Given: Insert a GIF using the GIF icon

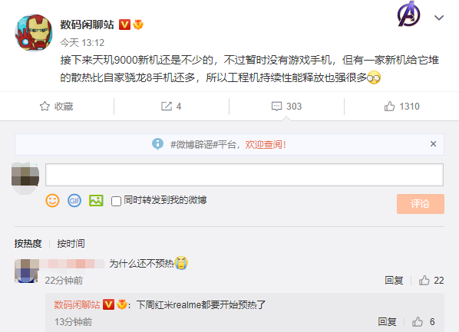Looking at the screenshot, I should pyautogui.click(x=74, y=201).
